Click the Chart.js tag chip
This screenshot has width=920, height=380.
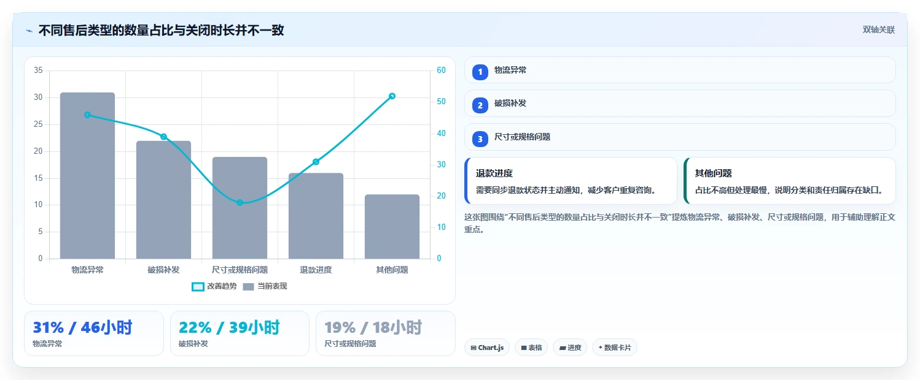click(487, 348)
